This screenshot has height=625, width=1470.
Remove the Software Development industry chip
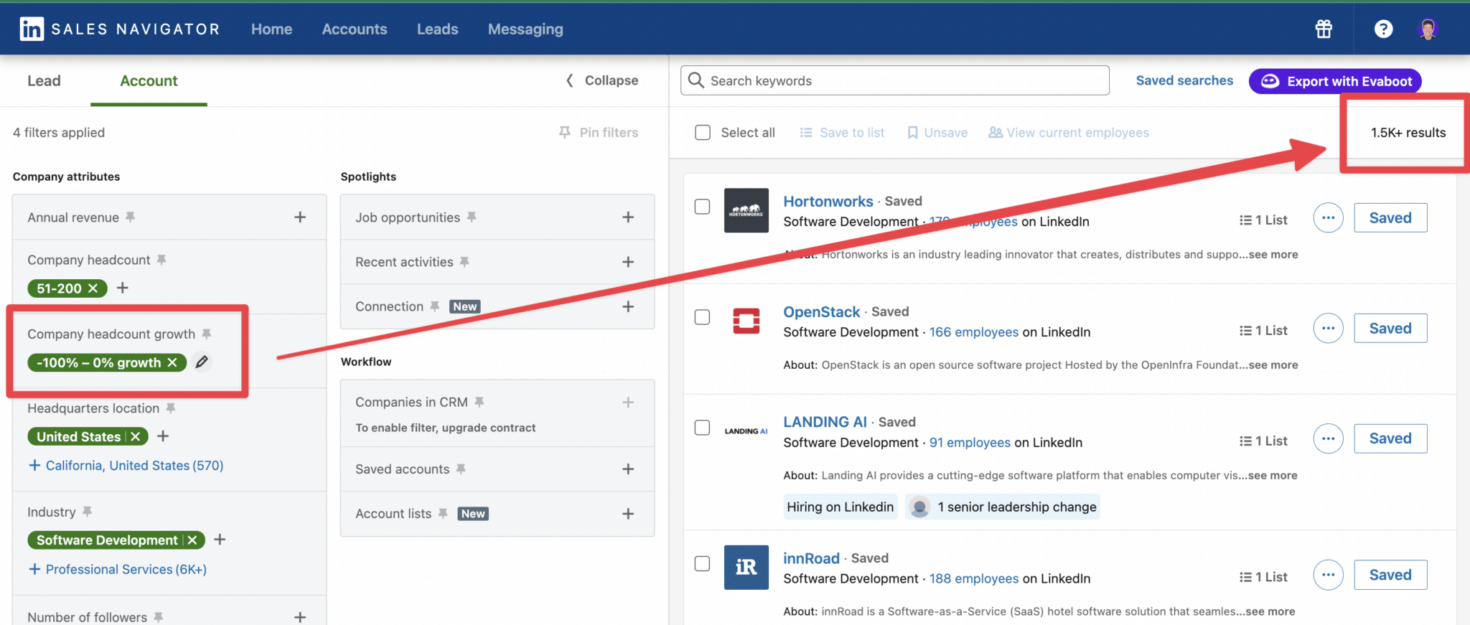192,540
